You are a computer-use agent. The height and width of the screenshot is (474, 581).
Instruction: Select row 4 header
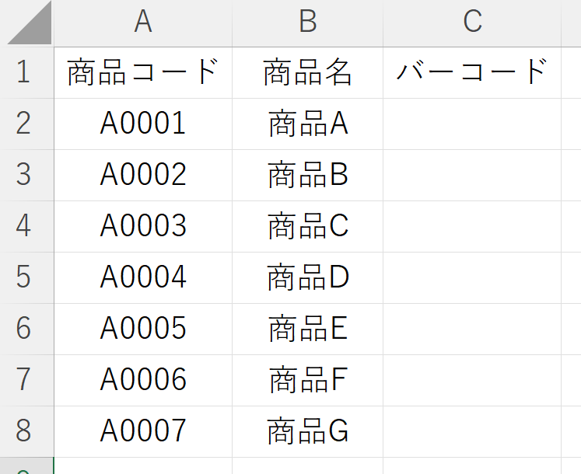pyautogui.click(x=23, y=226)
